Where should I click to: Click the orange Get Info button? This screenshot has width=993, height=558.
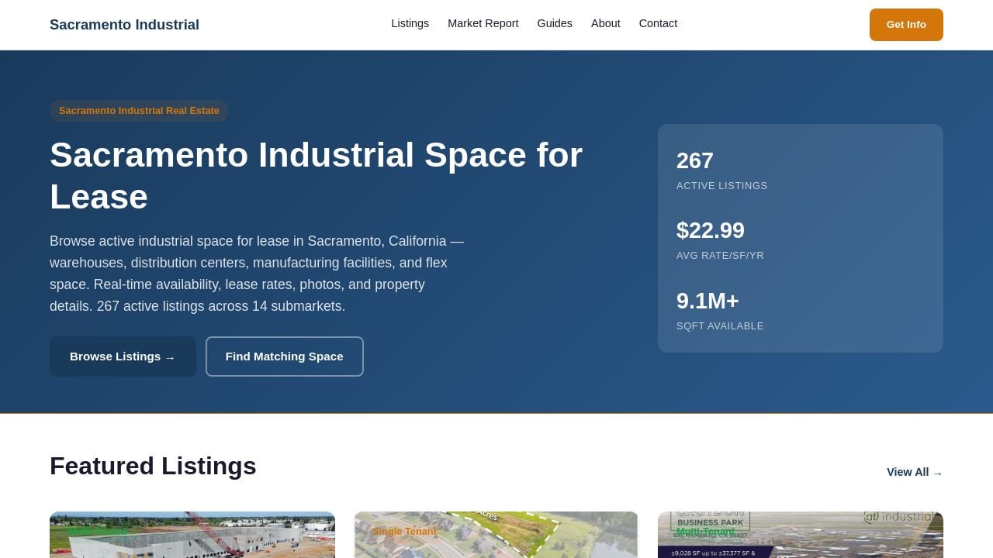[x=906, y=25]
